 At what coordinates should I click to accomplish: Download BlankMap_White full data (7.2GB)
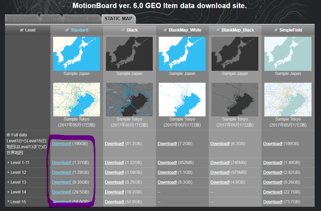(x=167, y=143)
